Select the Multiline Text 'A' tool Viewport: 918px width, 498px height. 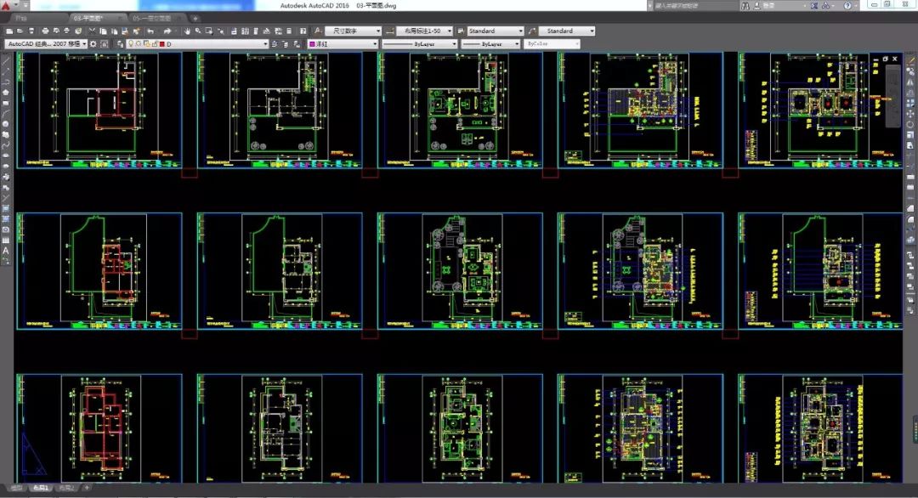[x=6, y=251]
